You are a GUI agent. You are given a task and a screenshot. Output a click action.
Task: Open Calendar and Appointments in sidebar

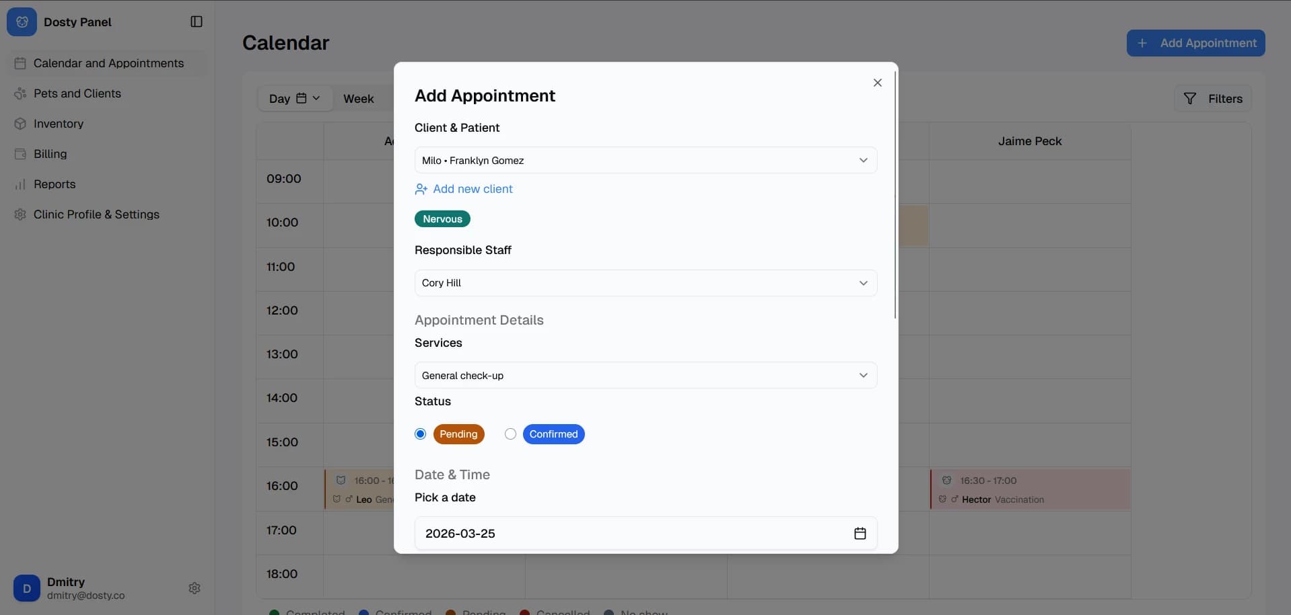108,63
